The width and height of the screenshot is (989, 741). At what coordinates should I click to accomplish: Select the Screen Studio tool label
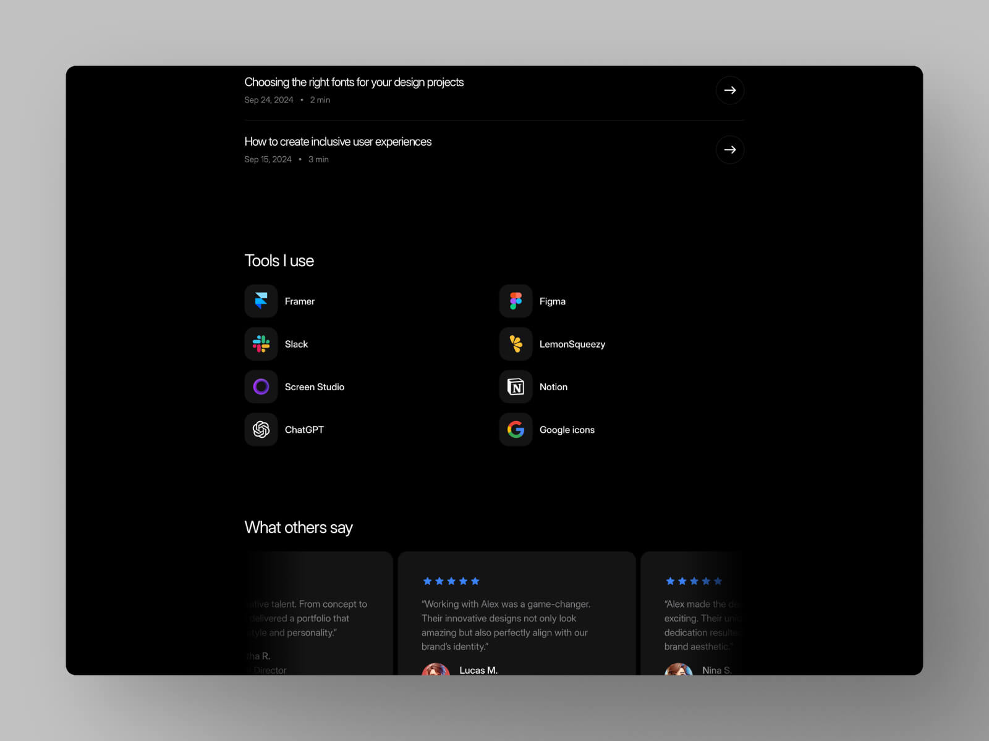(314, 387)
